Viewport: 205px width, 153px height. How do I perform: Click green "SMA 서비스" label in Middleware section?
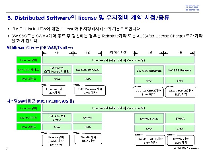tap(29, 79)
